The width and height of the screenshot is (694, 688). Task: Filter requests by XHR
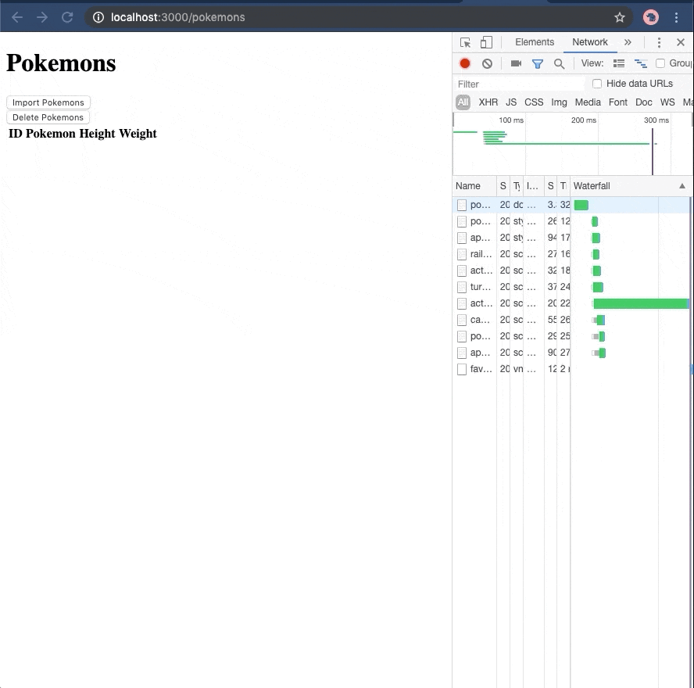coord(488,102)
